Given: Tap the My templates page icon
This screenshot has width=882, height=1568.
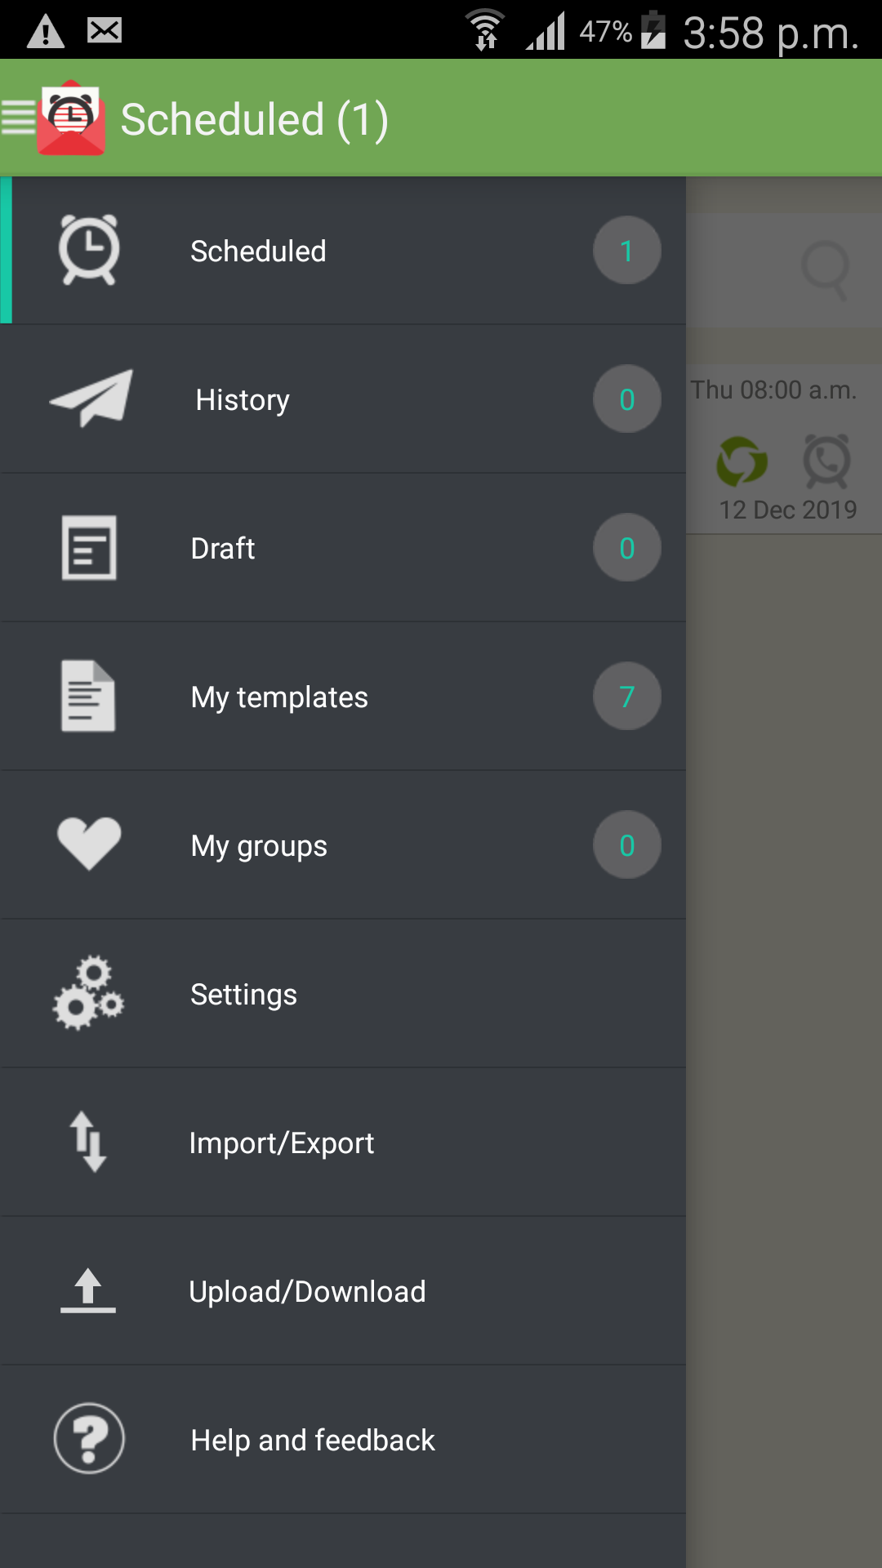Looking at the screenshot, I should 88,696.
